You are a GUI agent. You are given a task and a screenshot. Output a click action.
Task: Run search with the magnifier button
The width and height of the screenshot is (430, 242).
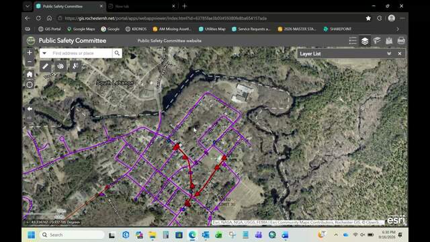click(117, 53)
